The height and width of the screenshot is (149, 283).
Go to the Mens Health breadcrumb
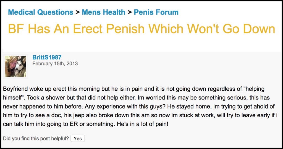point(104,12)
